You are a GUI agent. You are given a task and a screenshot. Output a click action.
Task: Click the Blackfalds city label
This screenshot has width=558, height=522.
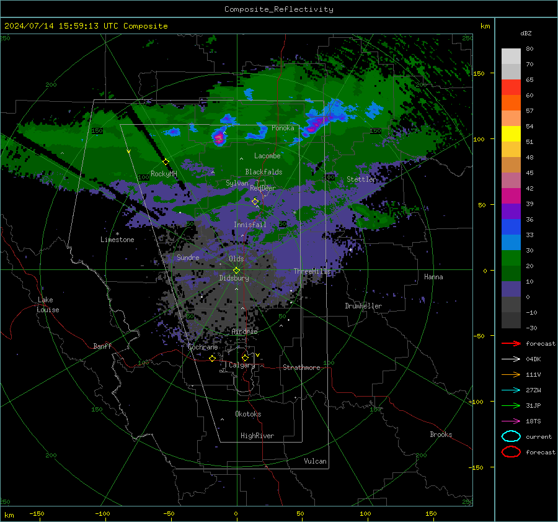[263, 172]
